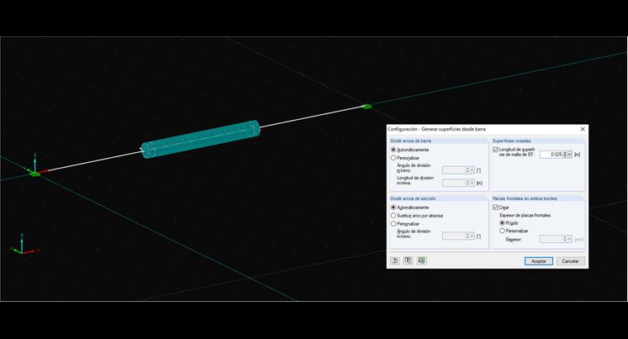Click the units/comment icon beside help
628x339 pixels.
coord(407,260)
